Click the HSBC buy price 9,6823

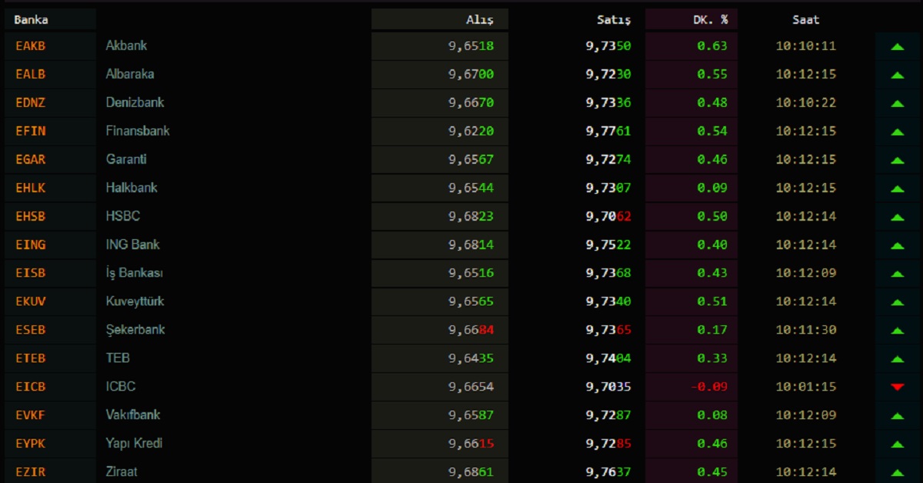(x=471, y=216)
